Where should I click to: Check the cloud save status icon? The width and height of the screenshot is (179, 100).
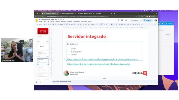pyautogui.click(x=63, y=20)
